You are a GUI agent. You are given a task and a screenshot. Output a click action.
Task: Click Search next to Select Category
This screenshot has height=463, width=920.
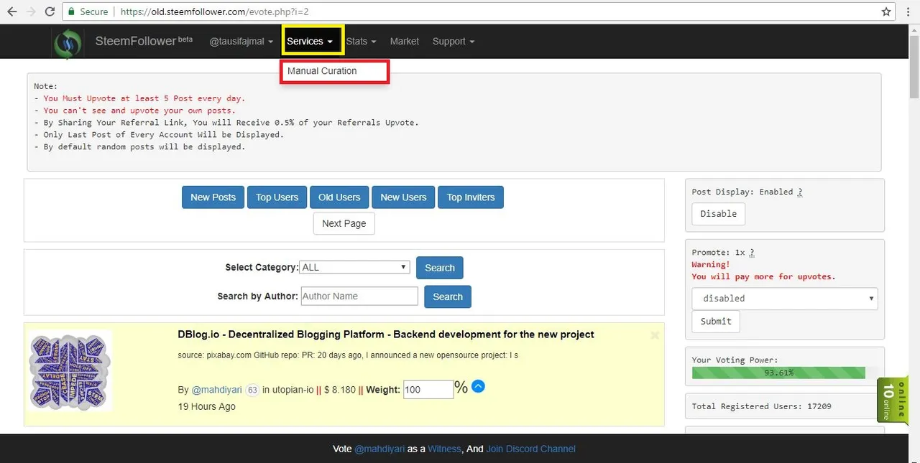tap(440, 268)
